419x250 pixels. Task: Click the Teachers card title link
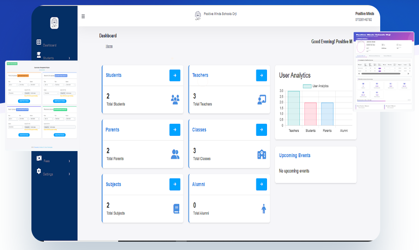200,75
